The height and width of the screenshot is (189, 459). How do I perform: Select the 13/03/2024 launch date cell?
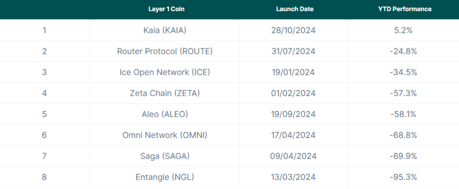(x=293, y=177)
